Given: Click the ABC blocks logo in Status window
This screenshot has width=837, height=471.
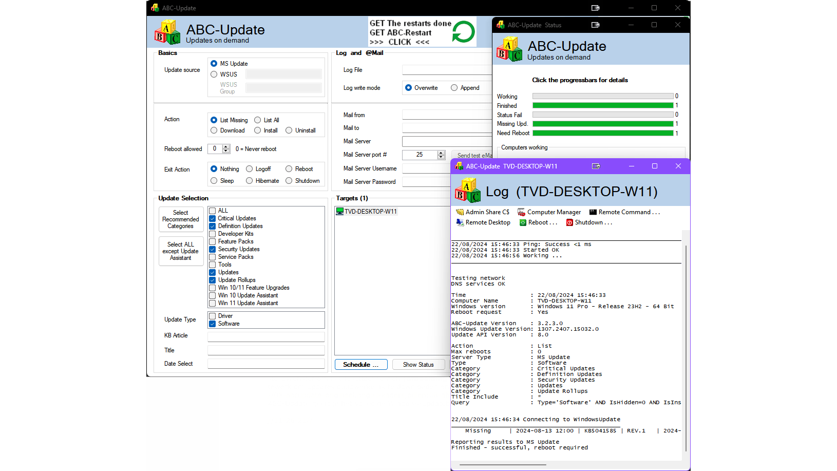Looking at the screenshot, I should click(x=509, y=49).
